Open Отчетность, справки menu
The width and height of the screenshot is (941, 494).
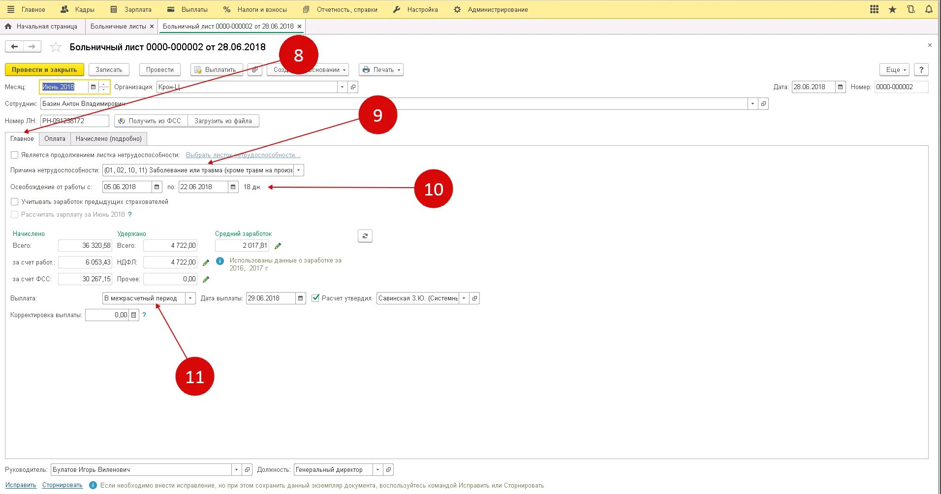340,9
